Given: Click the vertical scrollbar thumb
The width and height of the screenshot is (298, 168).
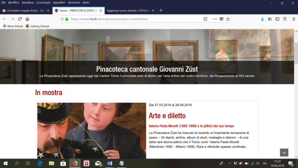Looking at the screenshot, I should point(296,54).
